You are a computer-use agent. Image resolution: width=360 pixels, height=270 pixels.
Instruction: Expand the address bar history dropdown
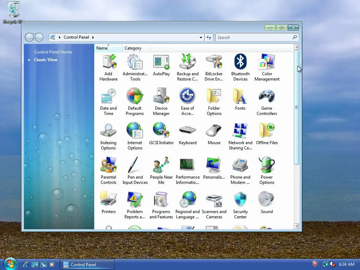(x=201, y=37)
